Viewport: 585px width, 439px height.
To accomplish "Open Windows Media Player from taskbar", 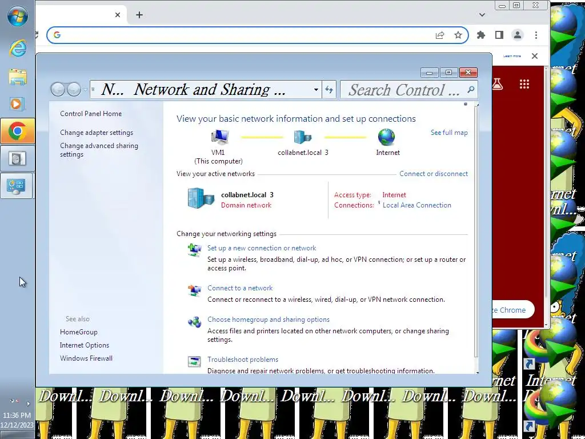I will point(18,104).
